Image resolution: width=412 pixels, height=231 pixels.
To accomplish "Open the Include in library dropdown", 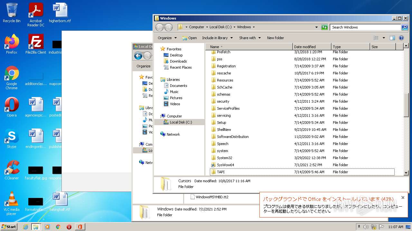I will point(217,38).
